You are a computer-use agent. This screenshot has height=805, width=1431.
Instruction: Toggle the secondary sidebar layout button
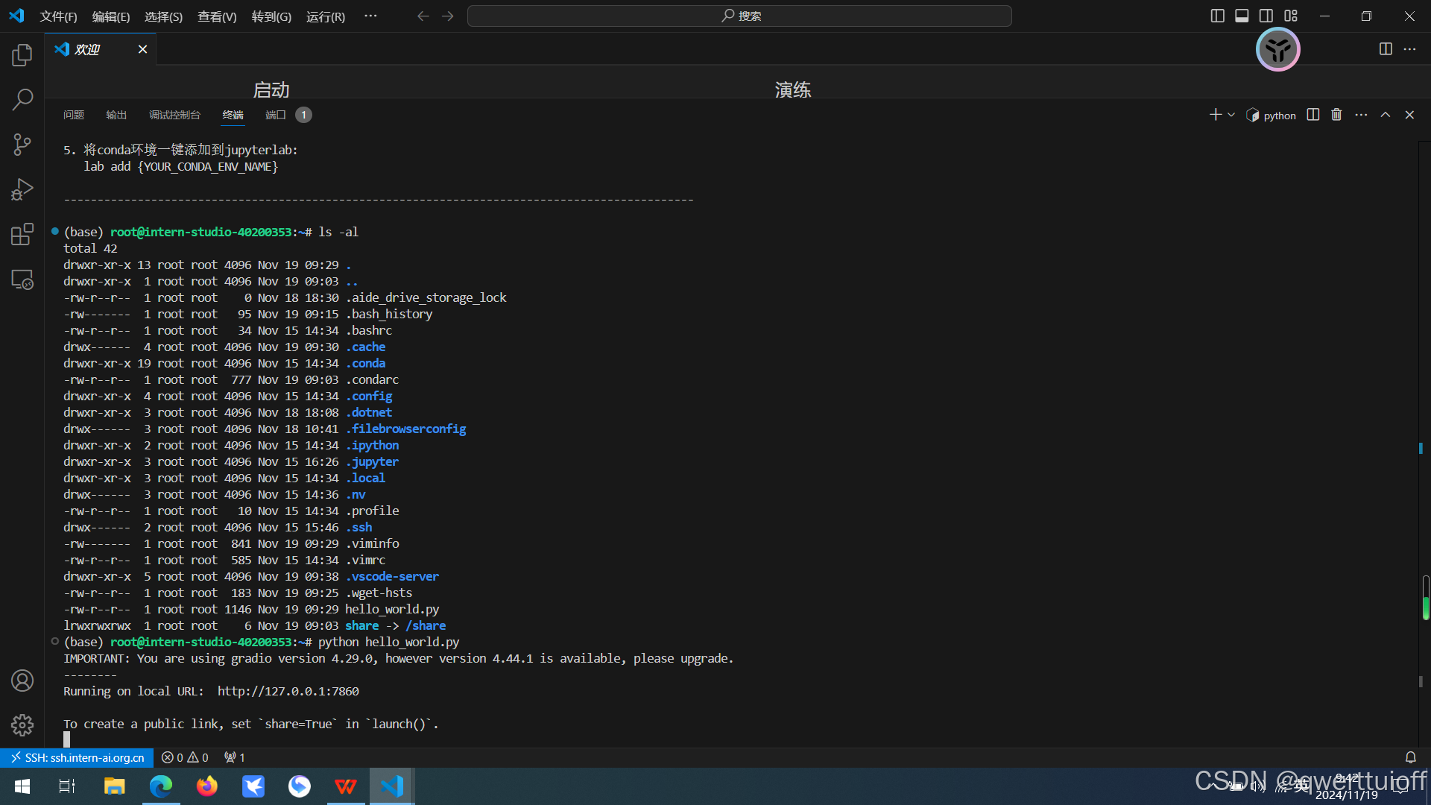click(x=1266, y=16)
